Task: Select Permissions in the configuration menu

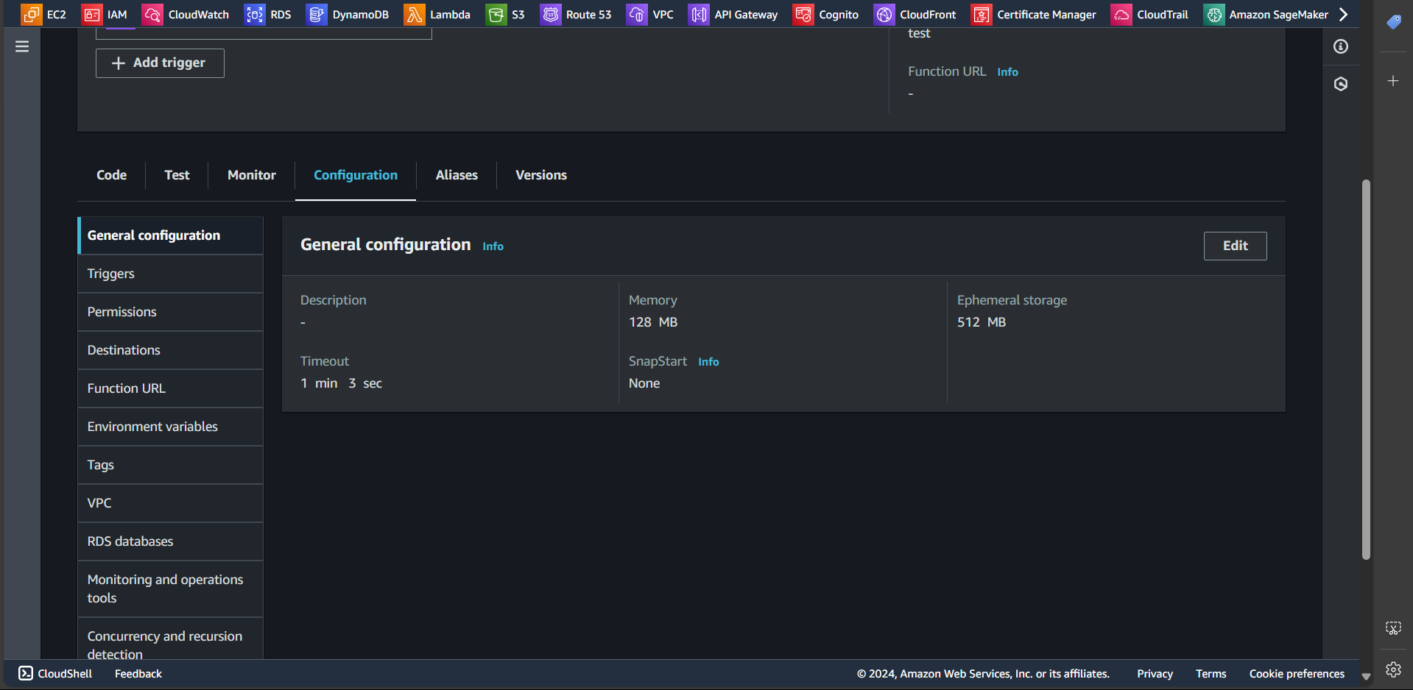Action: coord(122,312)
